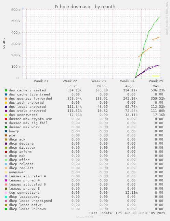The height and width of the screenshot is (221, 170).
Task: Click the green line peak on the graph
Action: click(x=159, y=17)
